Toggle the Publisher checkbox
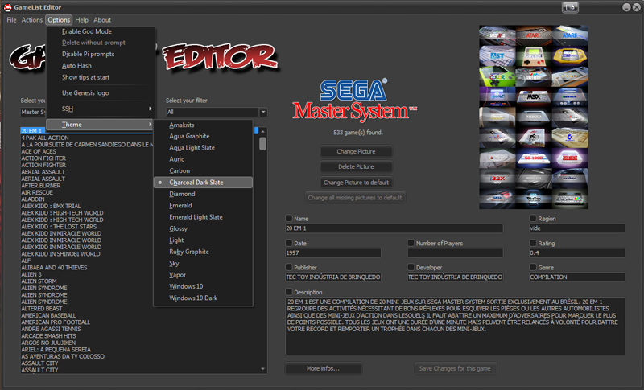 pyautogui.click(x=289, y=267)
